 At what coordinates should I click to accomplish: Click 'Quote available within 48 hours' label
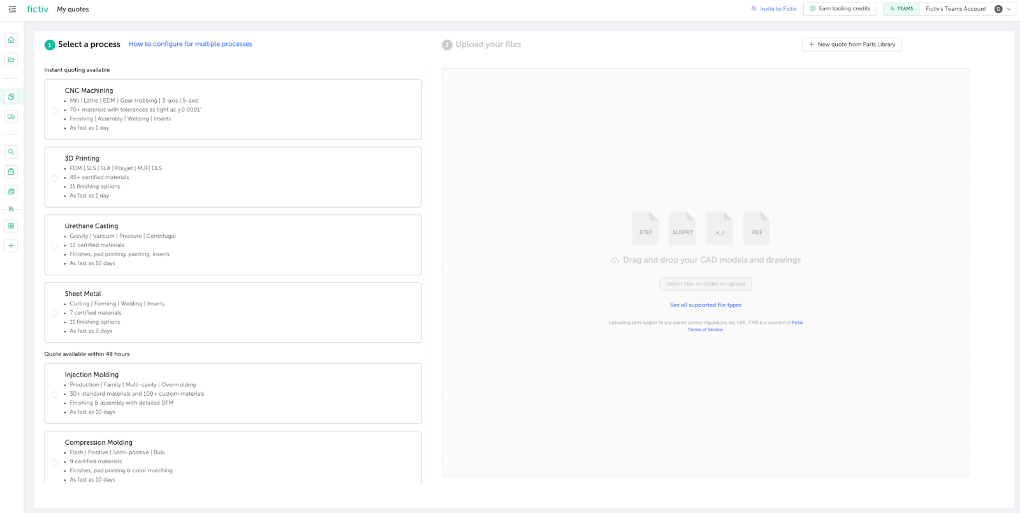point(87,354)
